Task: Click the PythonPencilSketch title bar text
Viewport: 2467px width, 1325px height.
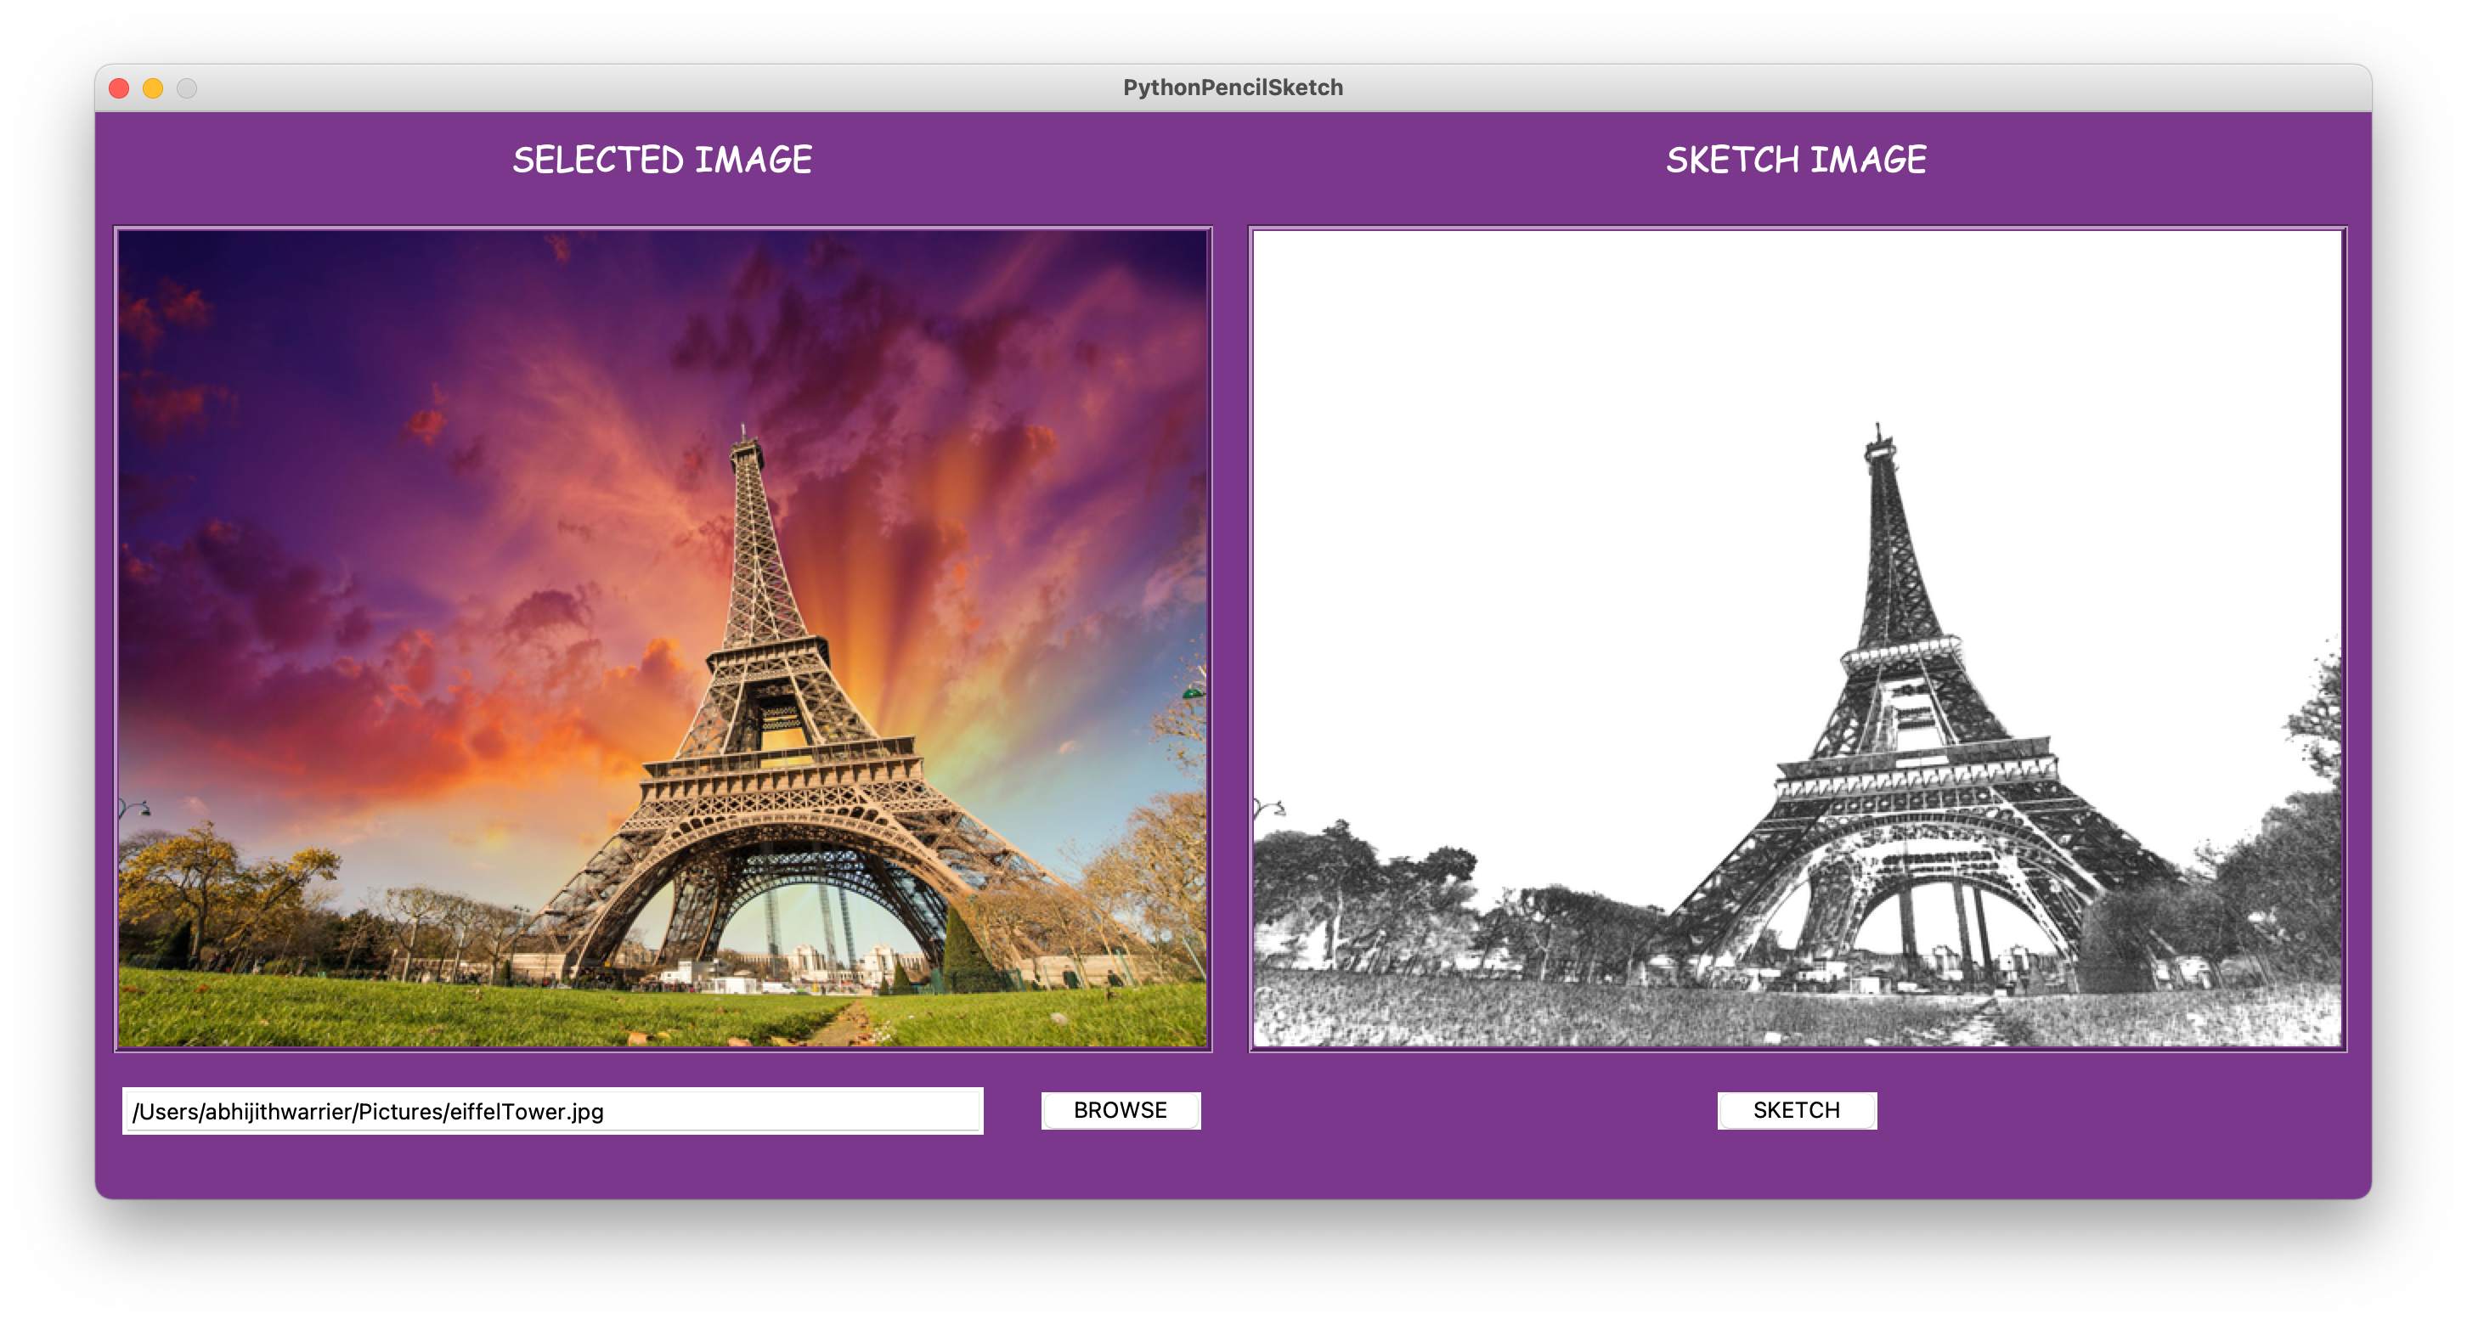Action: [x=1233, y=88]
